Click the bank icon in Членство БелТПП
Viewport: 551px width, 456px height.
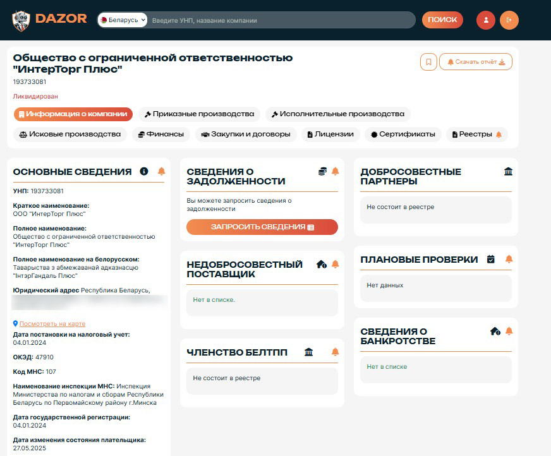click(308, 352)
